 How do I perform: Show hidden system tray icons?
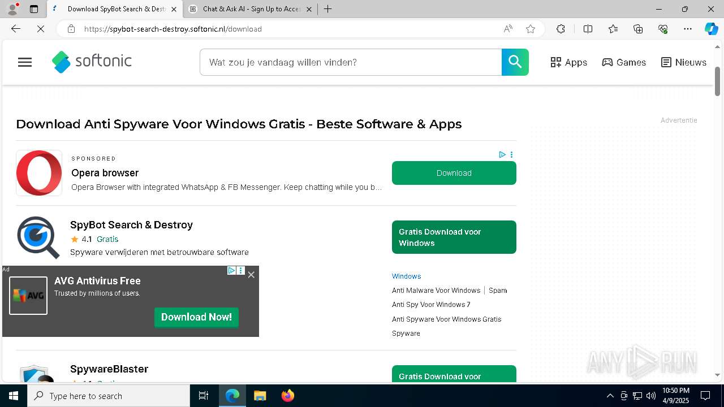[610, 396]
